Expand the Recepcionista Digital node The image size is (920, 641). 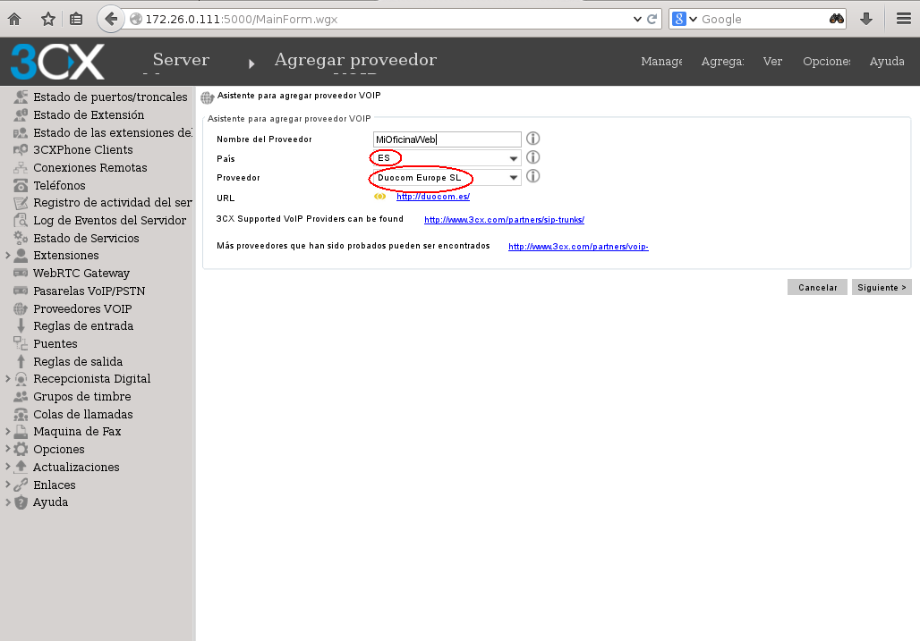(7, 379)
